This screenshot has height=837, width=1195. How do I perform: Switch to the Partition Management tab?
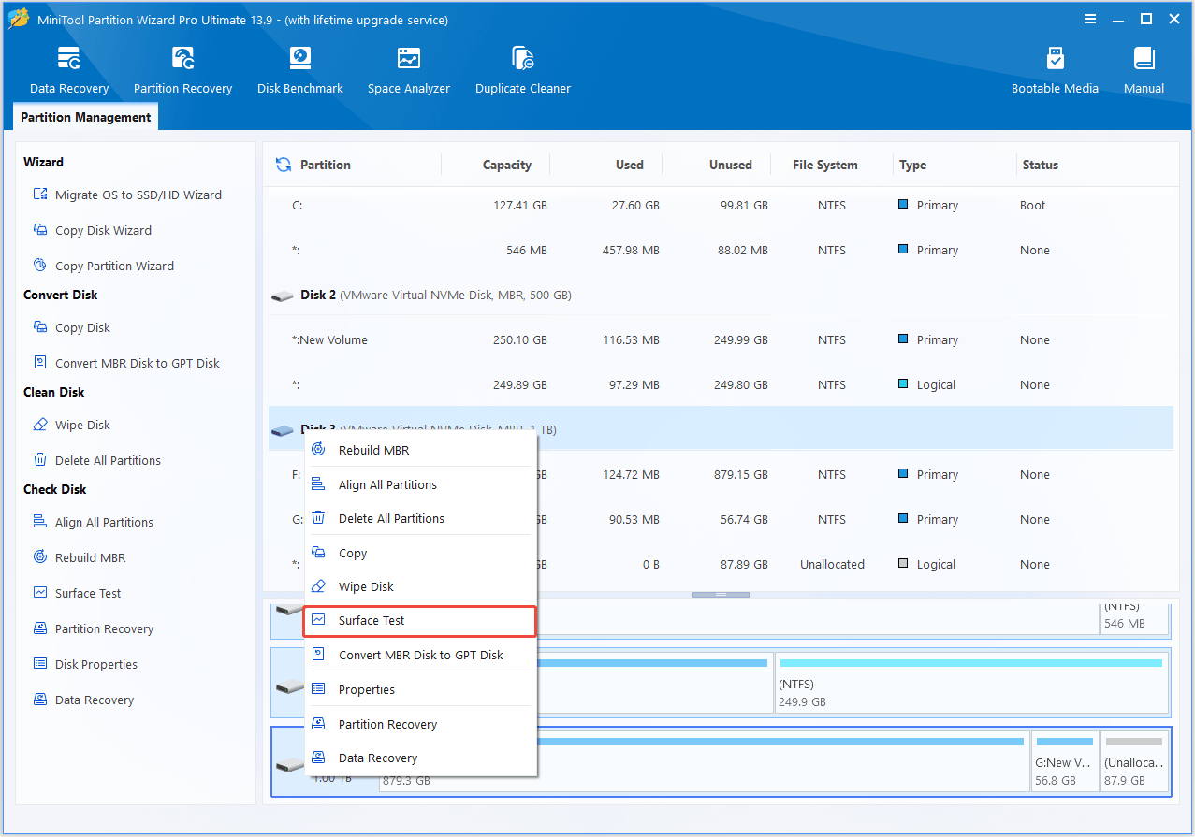point(86,117)
